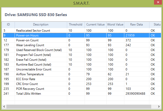Click the partially visible Status column header

point(155,24)
